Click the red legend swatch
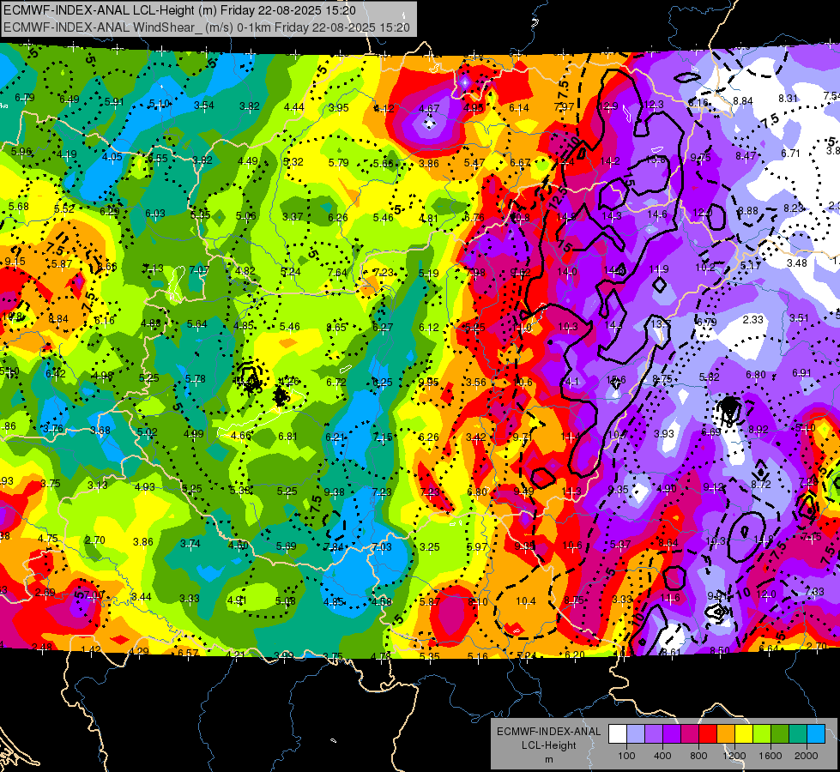The width and height of the screenshot is (840, 772). pos(708,734)
